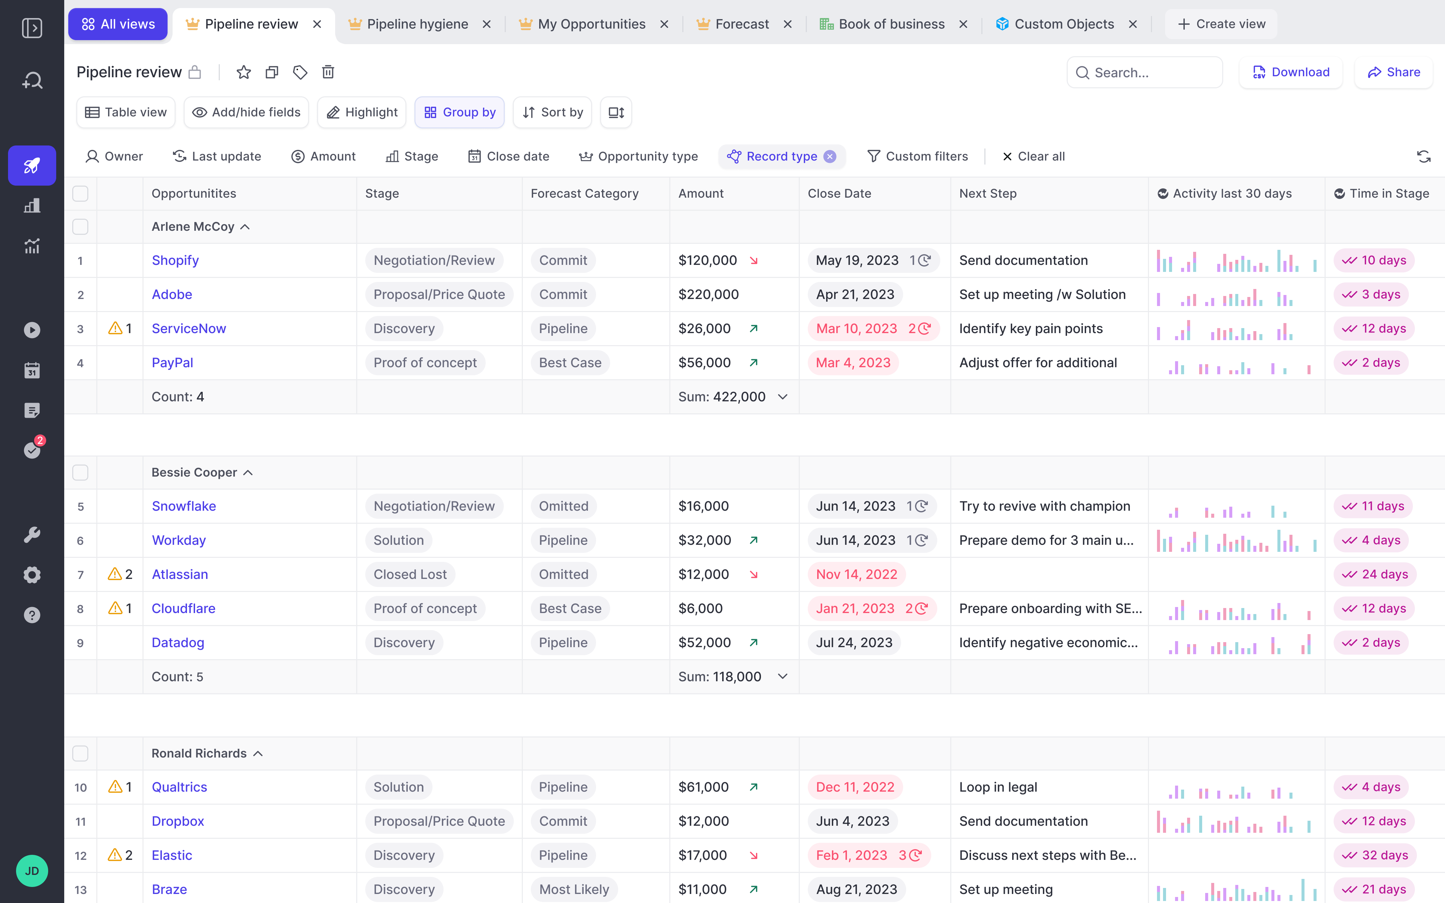Download the view as CSV
The image size is (1445, 903).
(1291, 72)
